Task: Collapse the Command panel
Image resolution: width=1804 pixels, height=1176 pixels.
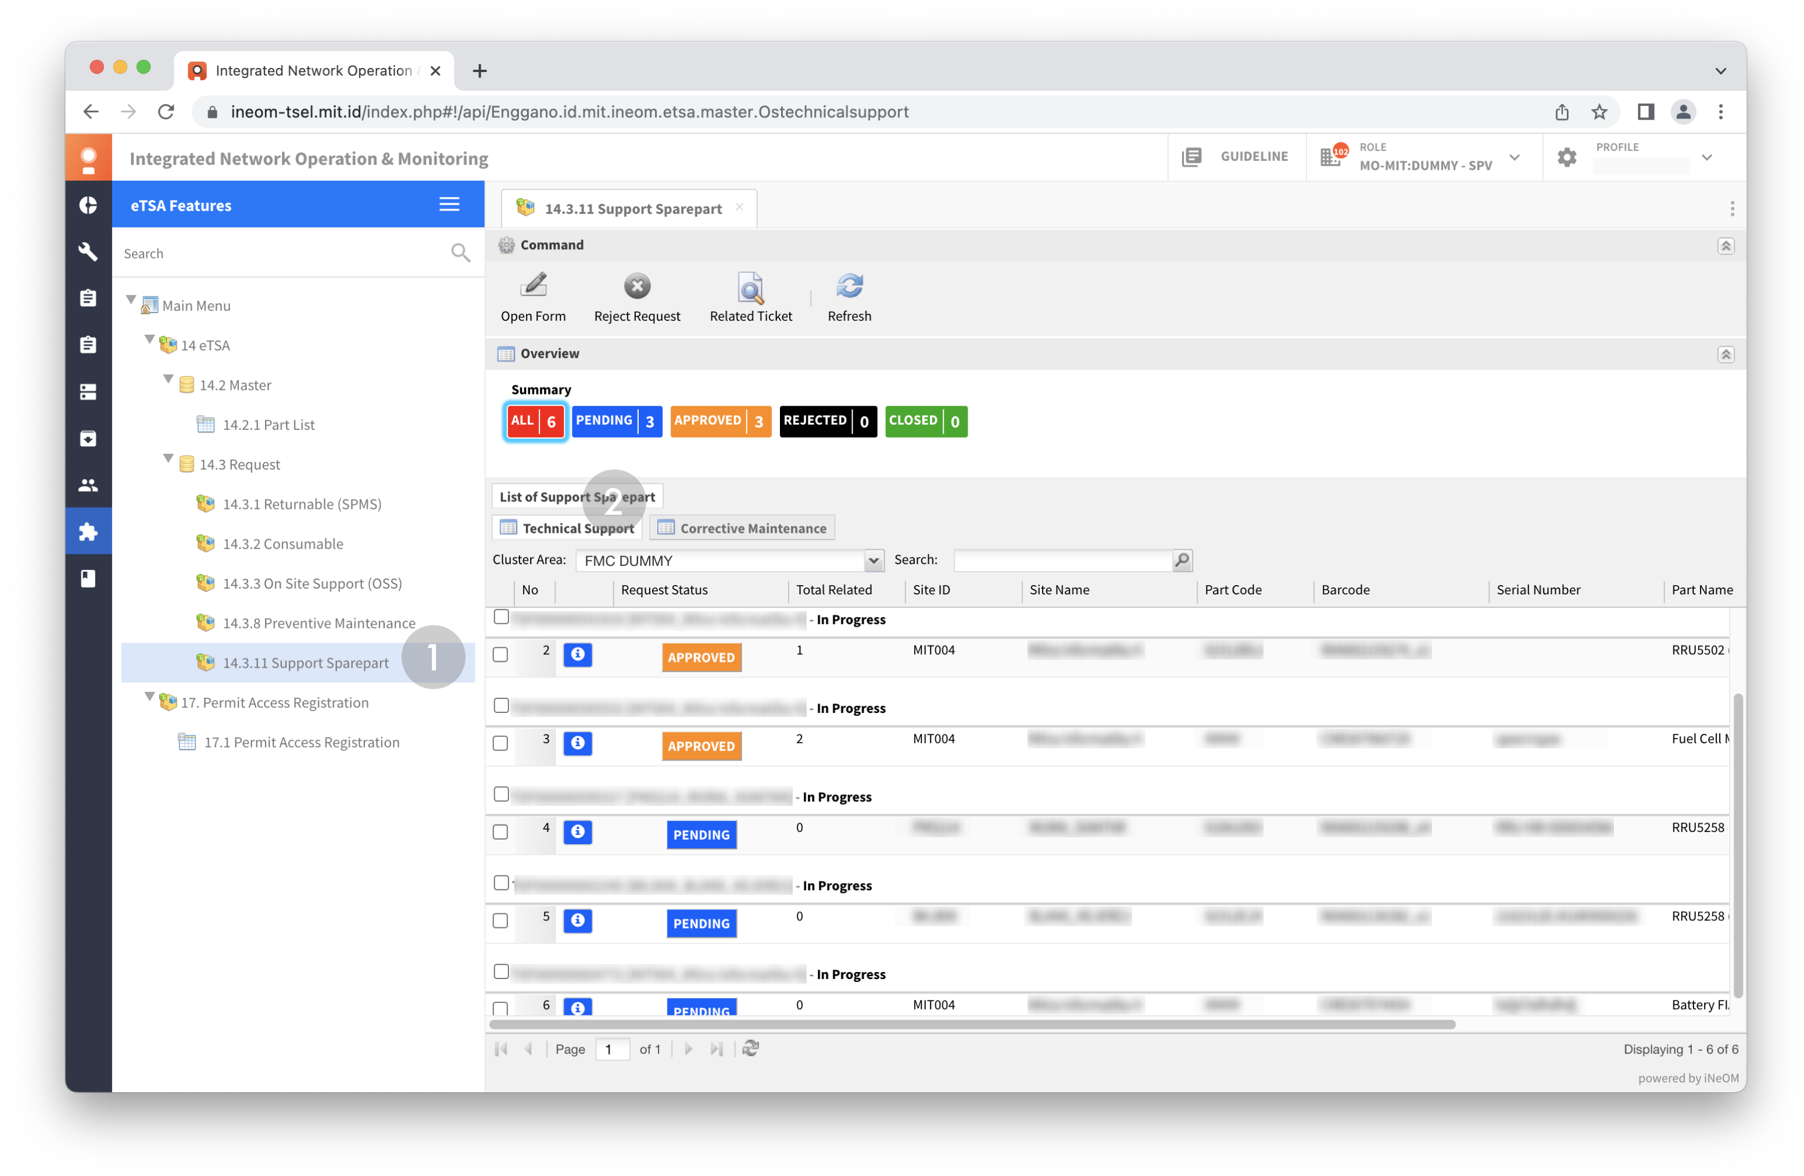Action: (1726, 246)
